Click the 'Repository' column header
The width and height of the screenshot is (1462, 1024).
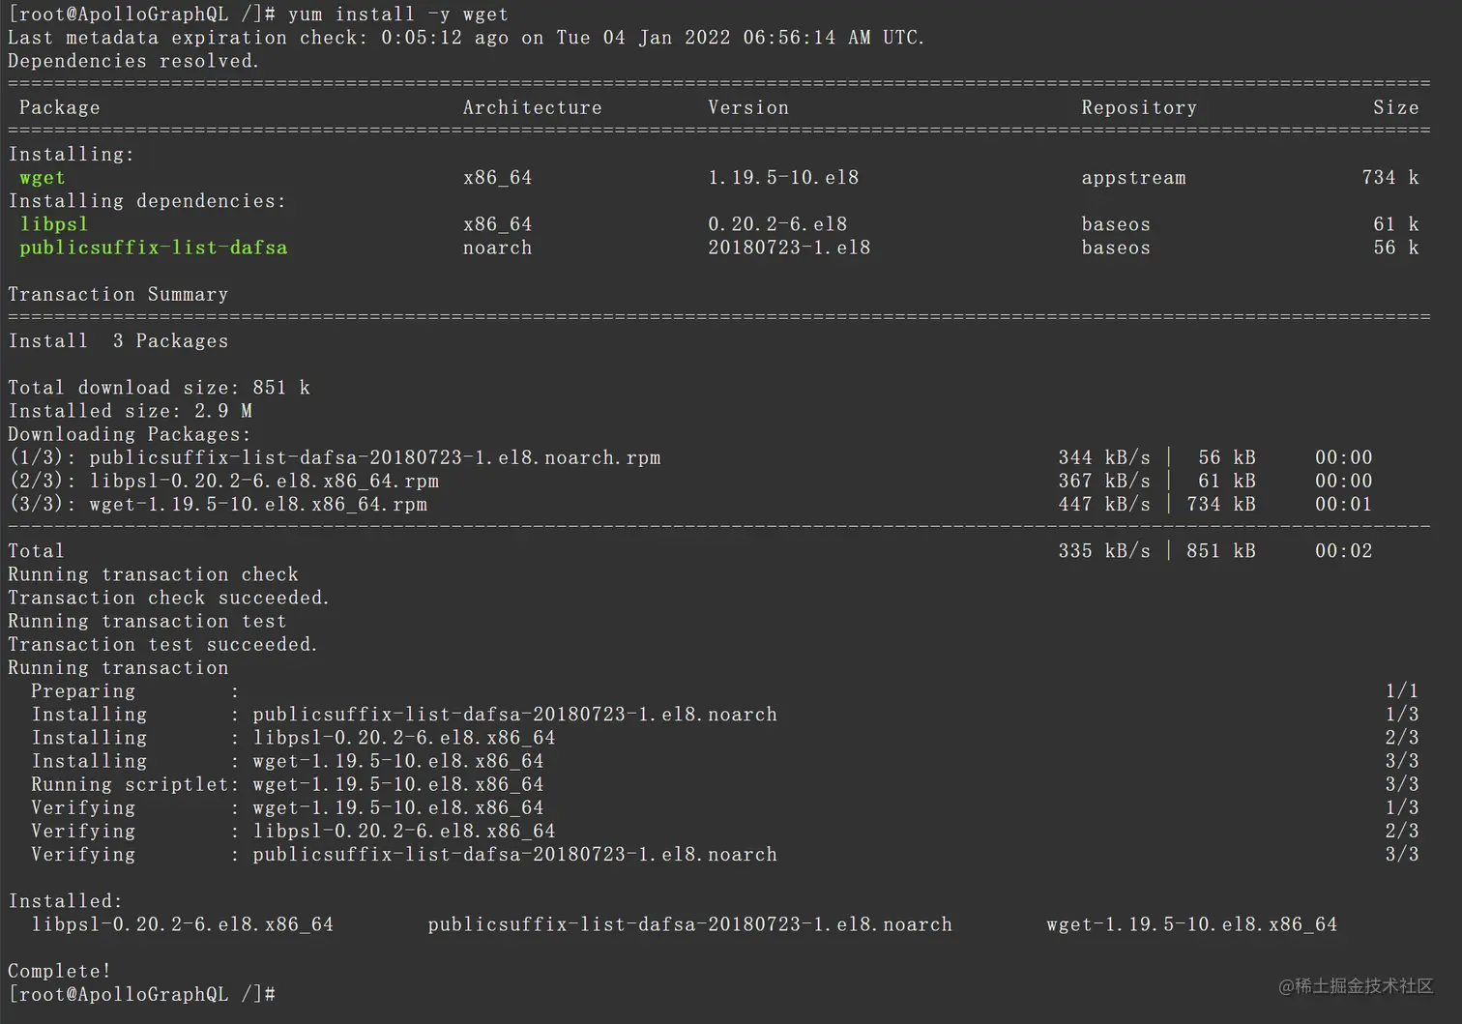tap(1139, 107)
